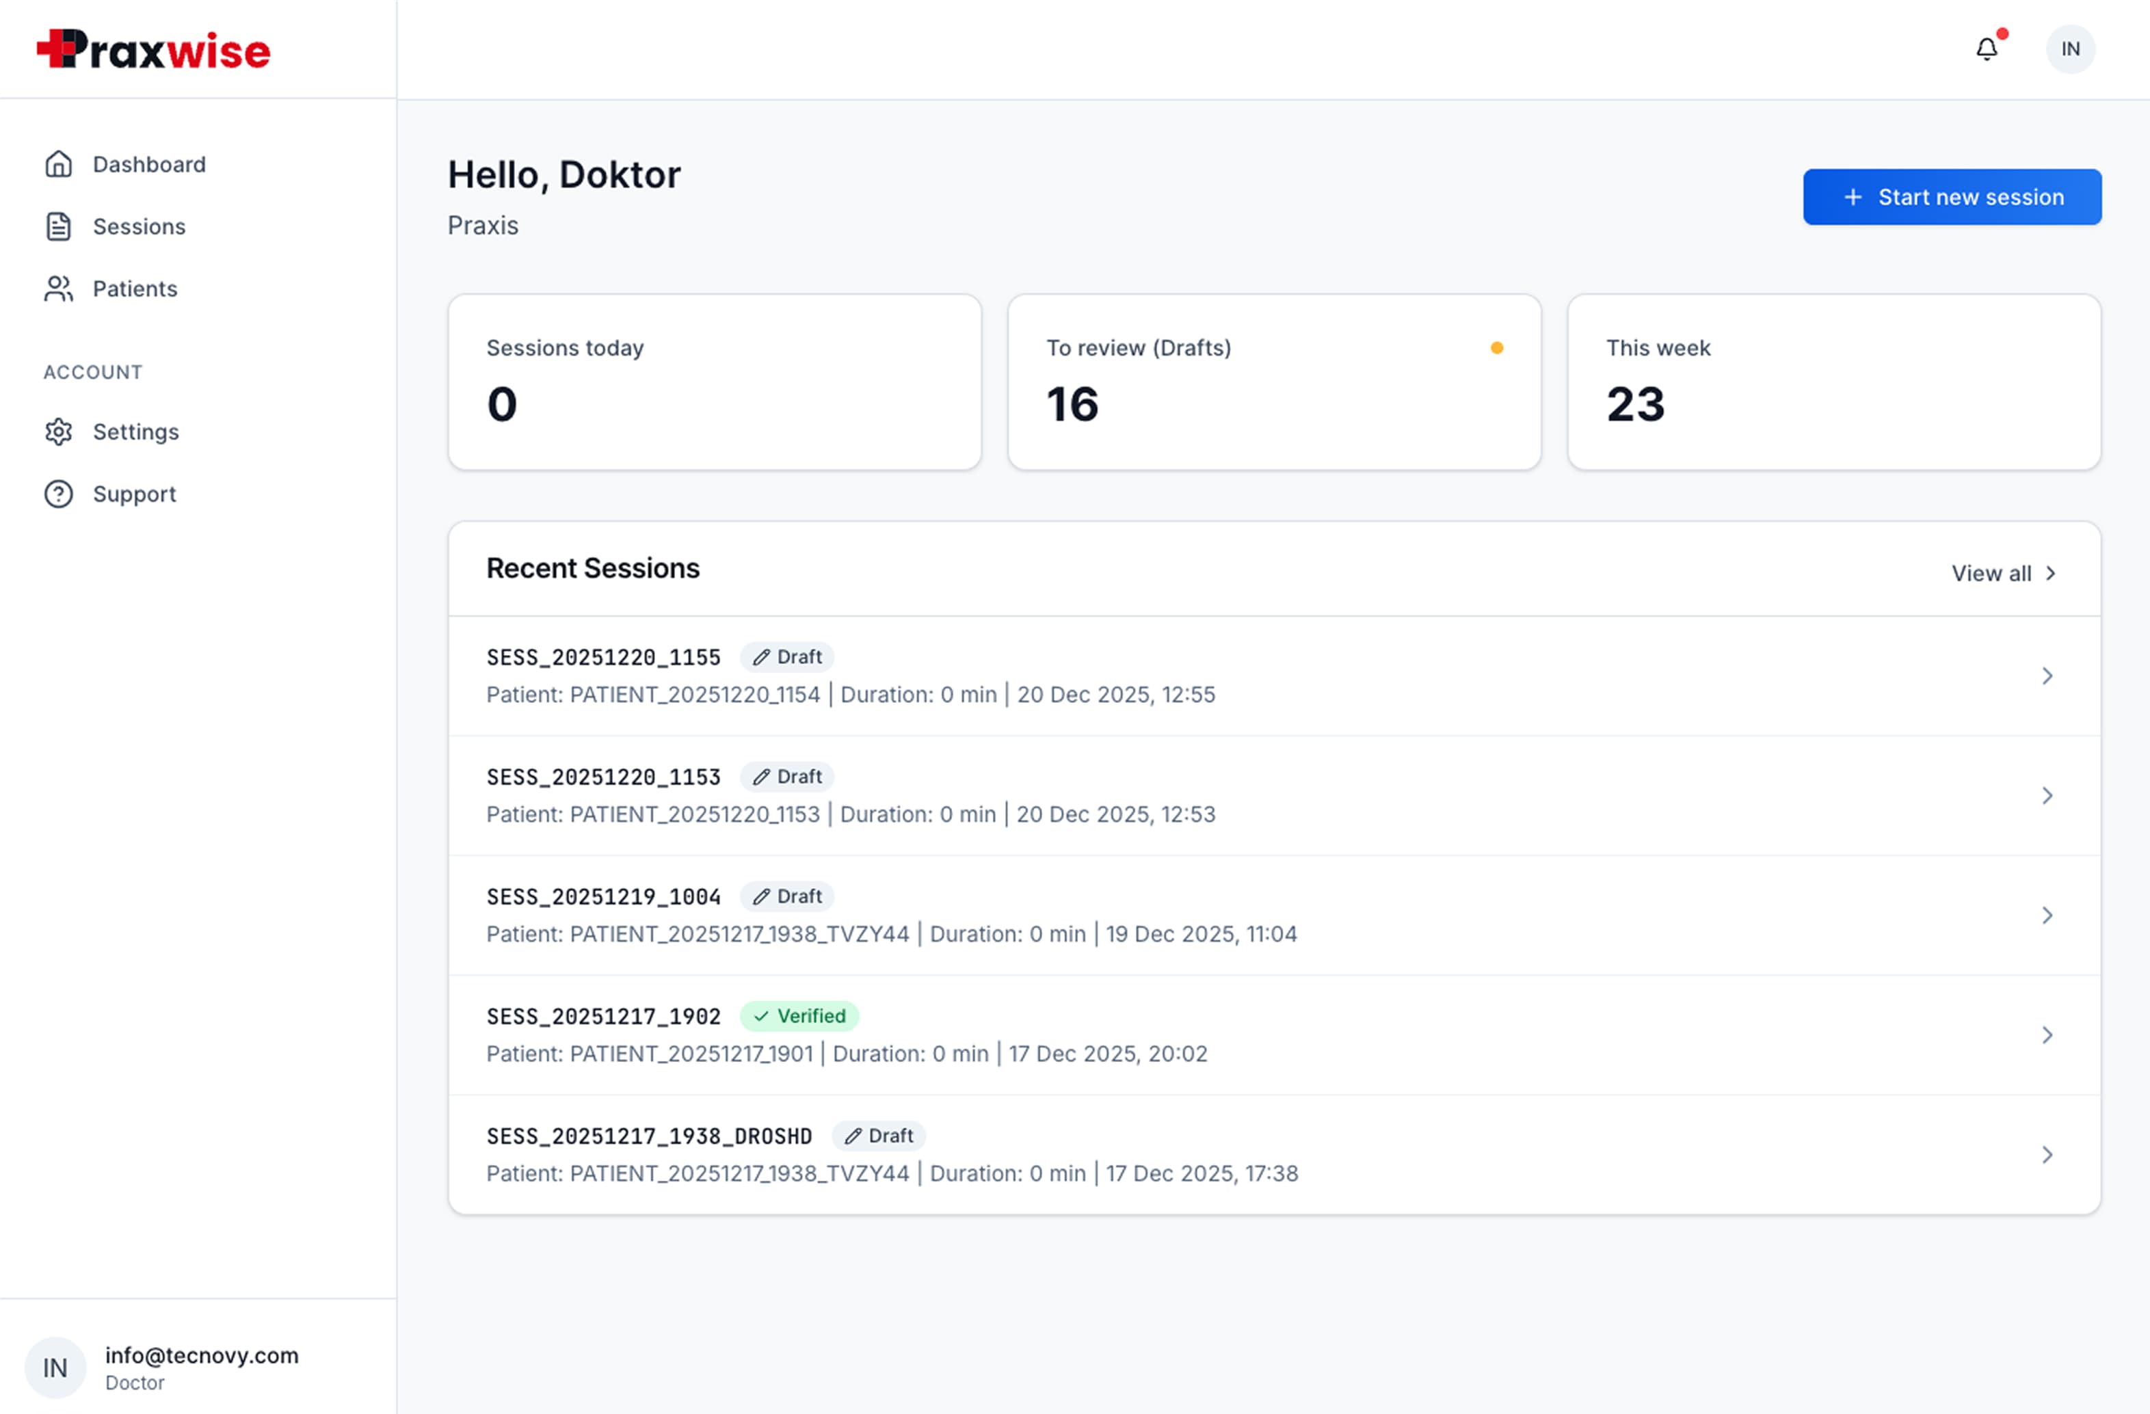
Task: Select Sessions in the sidebar menu
Action: pos(139,226)
